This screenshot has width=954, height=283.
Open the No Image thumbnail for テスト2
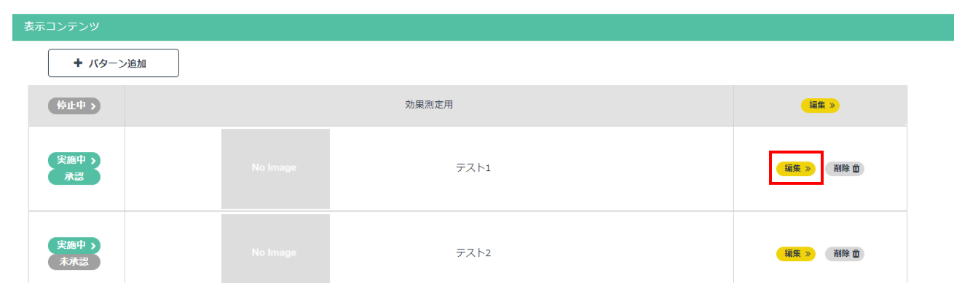(x=275, y=249)
